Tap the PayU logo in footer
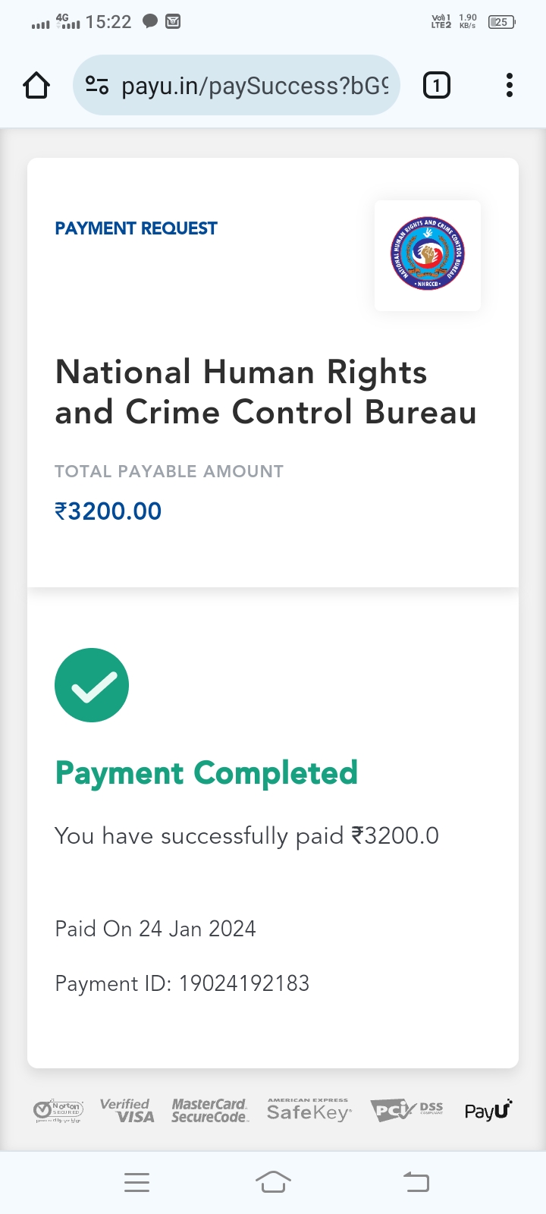 point(488,1111)
